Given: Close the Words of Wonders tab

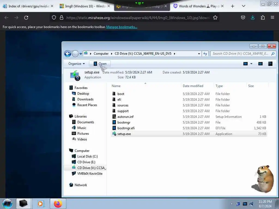Looking at the screenshot, I should (x=222, y=6).
